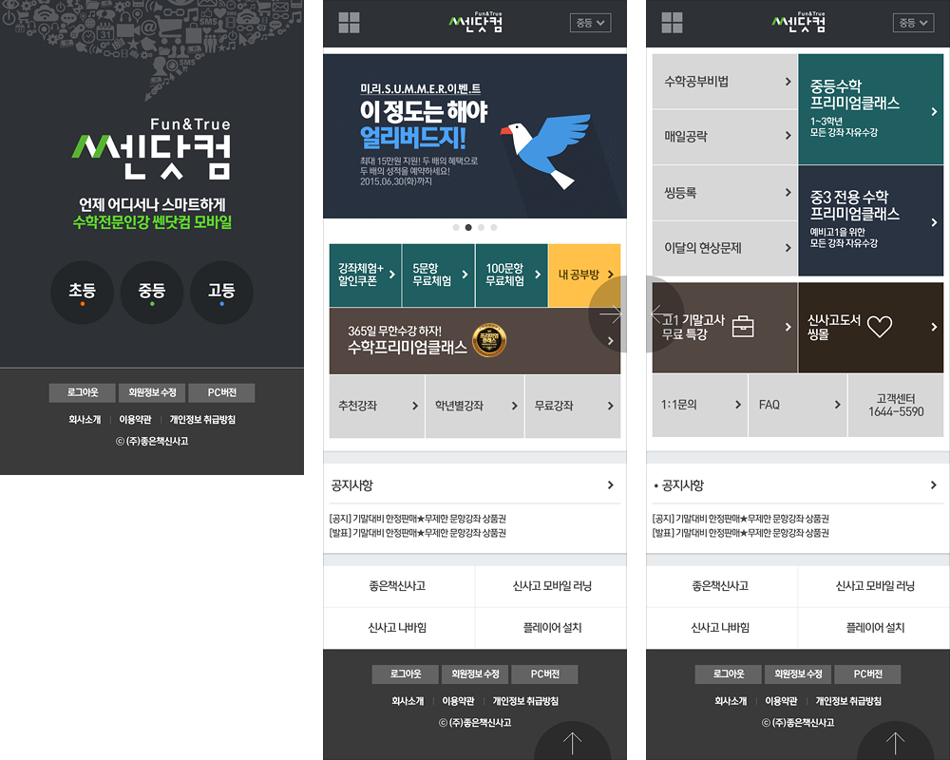950x760 pixels.
Task: Select FAQ menu item
Action: point(798,405)
